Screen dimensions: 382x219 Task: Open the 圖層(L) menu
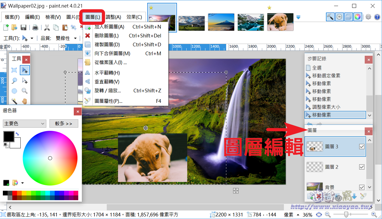pos(93,17)
